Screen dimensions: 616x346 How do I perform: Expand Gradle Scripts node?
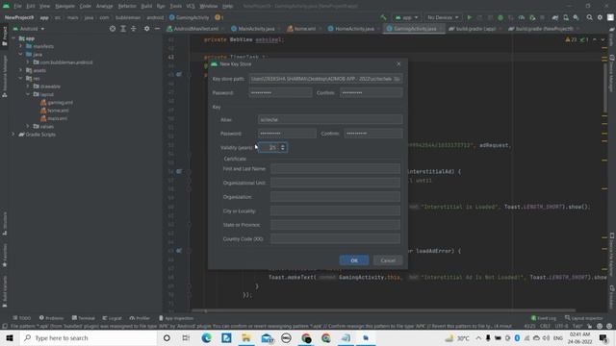click(x=13, y=135)
